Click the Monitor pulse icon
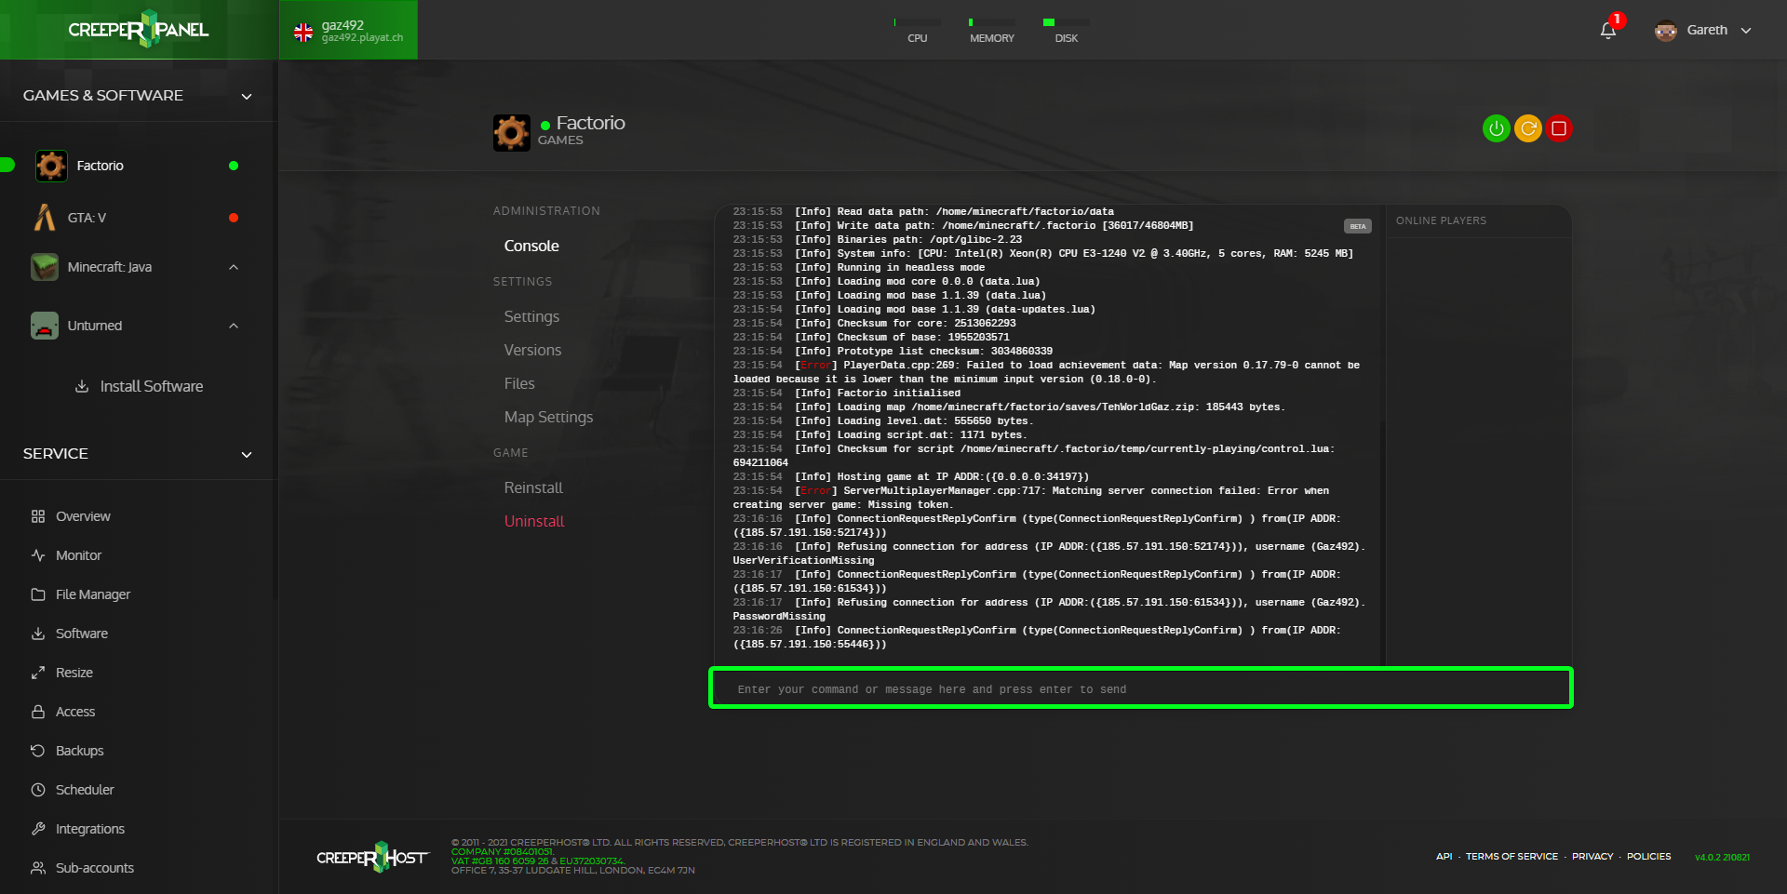 coord(38,555)
